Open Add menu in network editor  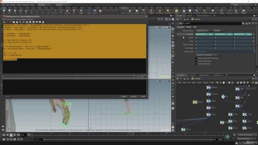tap(179, 83)
